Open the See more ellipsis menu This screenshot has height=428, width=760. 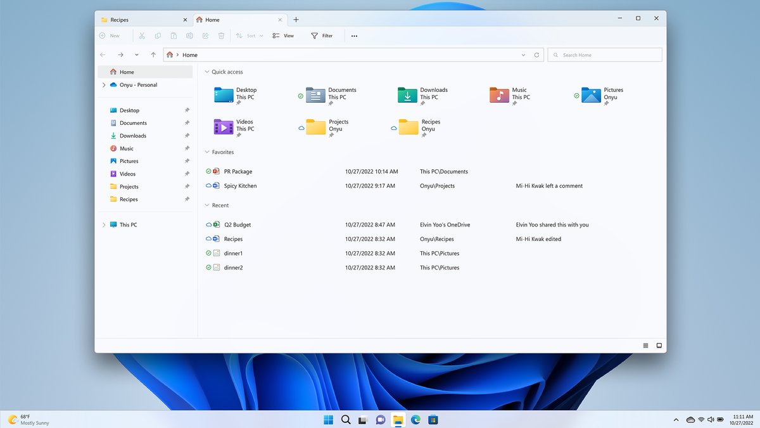(x=354, y=36)
